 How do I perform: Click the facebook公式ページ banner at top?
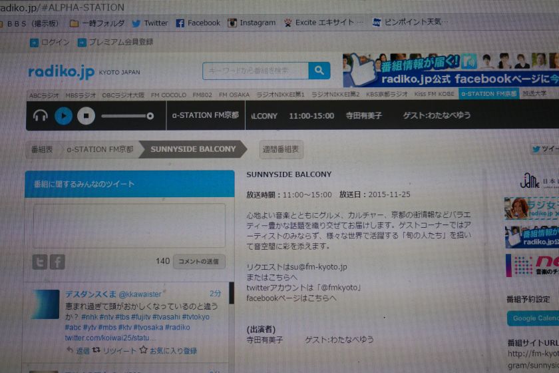pos(451,69)
